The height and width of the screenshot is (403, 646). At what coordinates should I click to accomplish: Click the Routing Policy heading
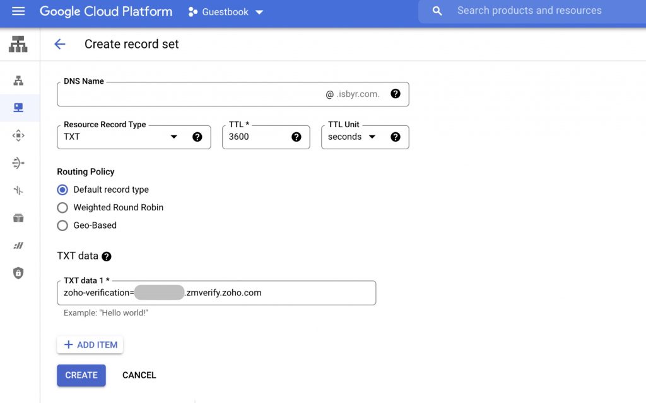click(86, 171)
